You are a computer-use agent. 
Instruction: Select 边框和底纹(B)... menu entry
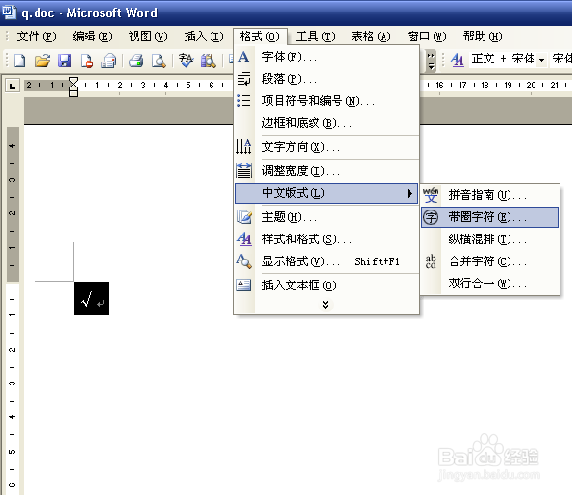[326, 123]
